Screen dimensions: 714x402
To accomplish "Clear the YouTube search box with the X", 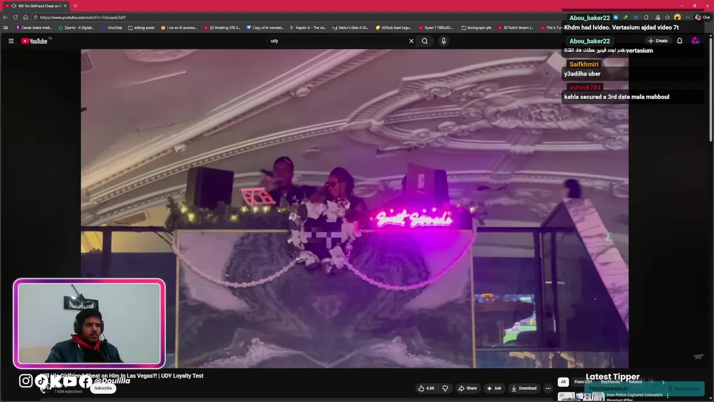I will coord(411,41).
